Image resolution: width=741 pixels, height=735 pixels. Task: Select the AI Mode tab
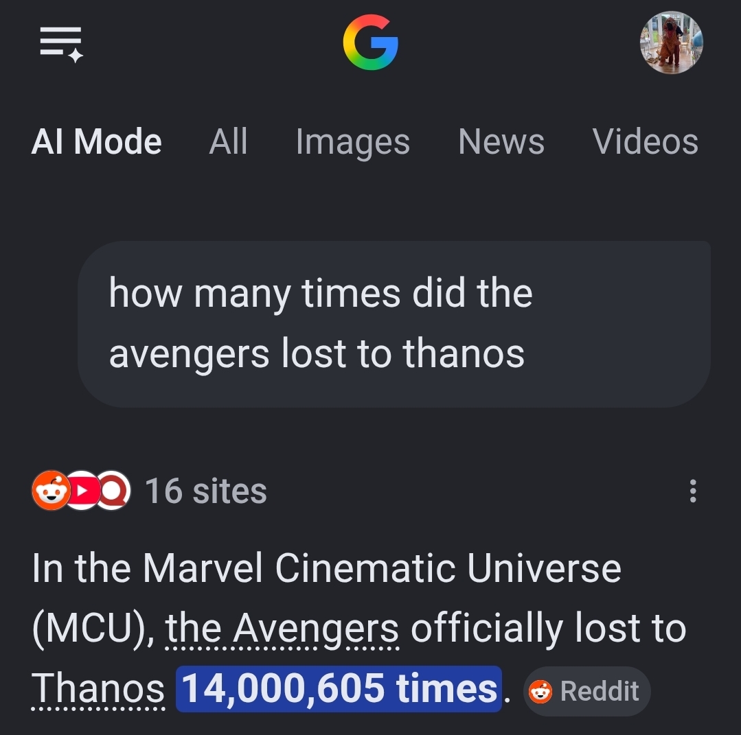[x=96, y=141]
